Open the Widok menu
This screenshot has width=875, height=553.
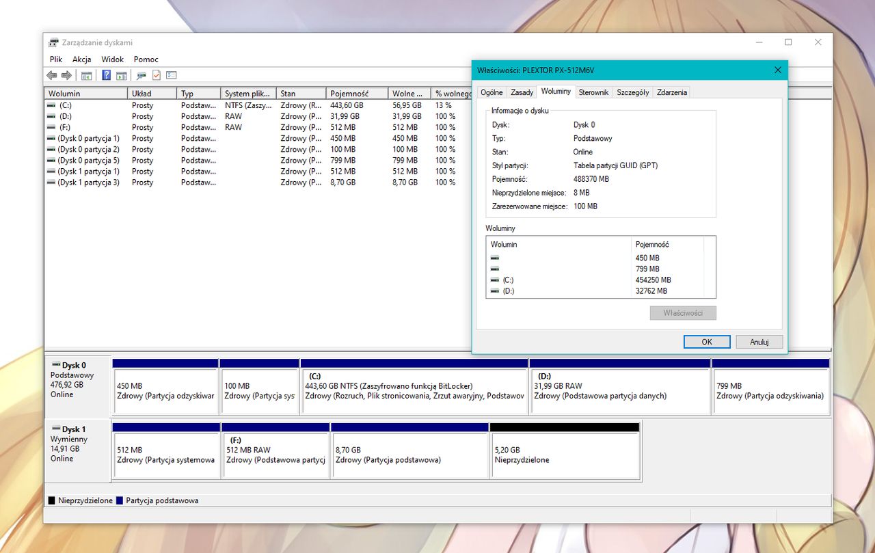coord(113,59)
